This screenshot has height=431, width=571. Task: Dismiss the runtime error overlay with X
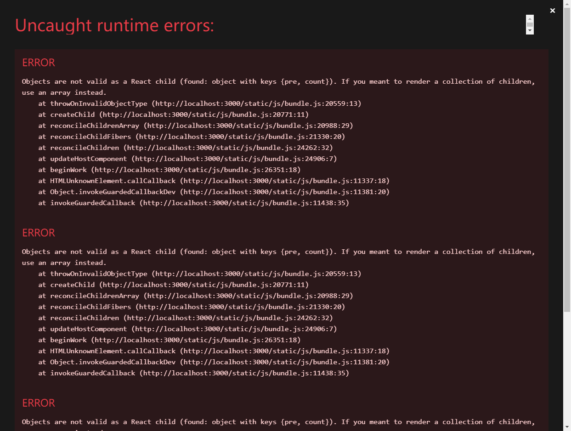[x=553, y=11]
